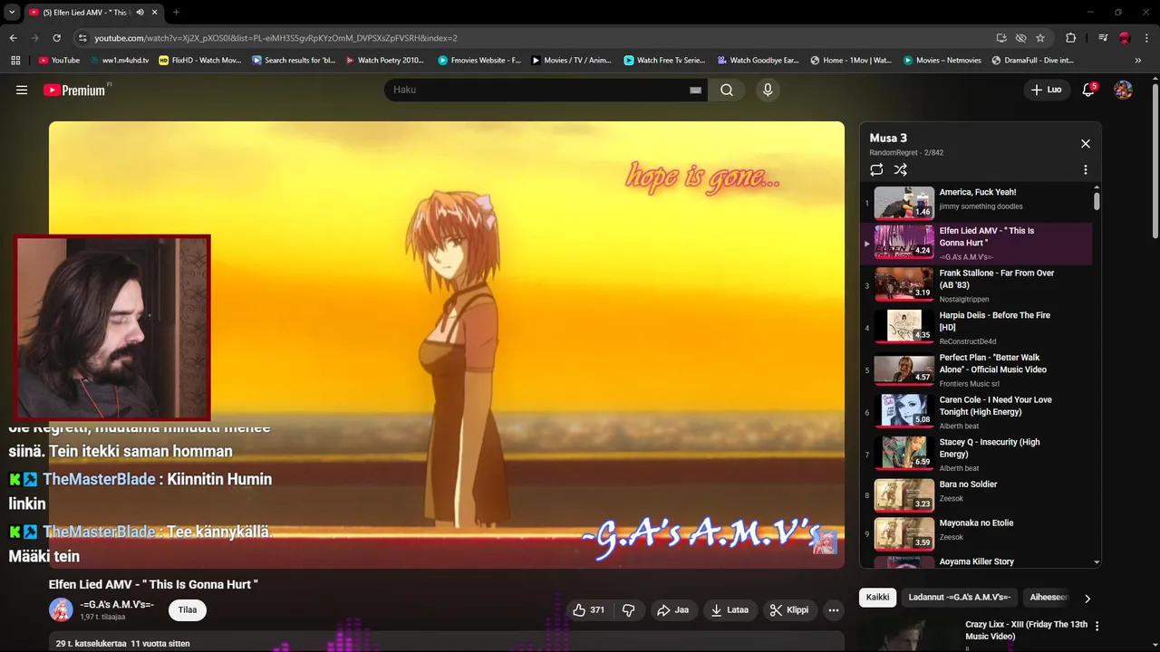Download the video with Lataa
Screen dimensions: 1160x652
click(730, 610)
